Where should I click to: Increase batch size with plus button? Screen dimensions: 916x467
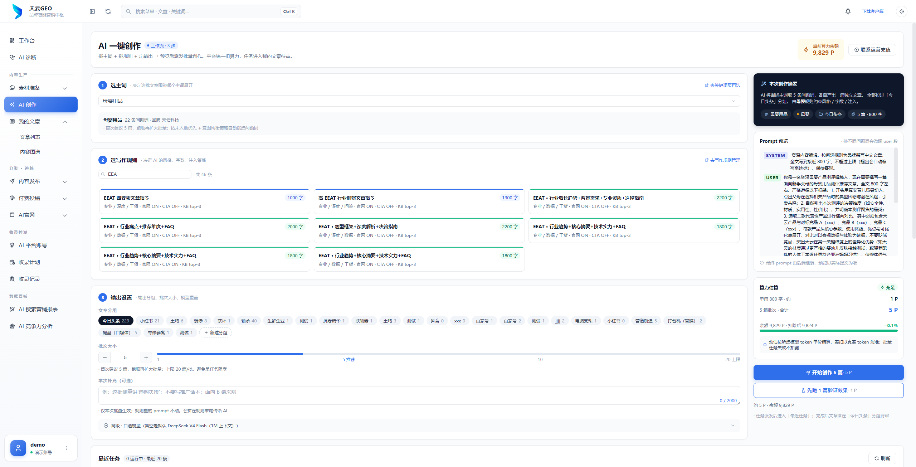coord(146,357)
